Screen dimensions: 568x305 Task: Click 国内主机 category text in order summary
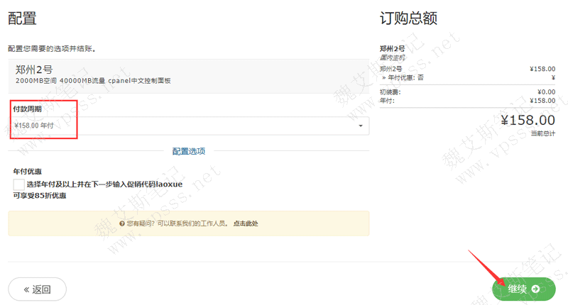pos(392,57)
